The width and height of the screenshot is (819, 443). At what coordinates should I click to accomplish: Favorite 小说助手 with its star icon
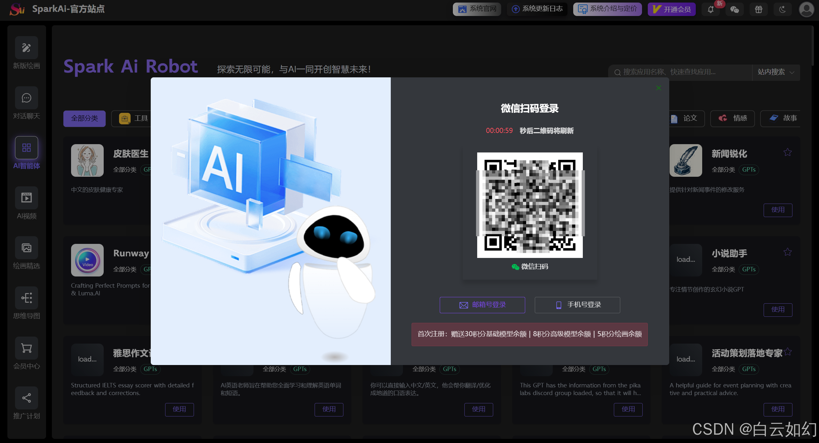pos(788,252)
